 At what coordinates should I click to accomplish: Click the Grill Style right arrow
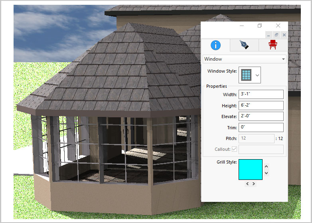point(254,184)
